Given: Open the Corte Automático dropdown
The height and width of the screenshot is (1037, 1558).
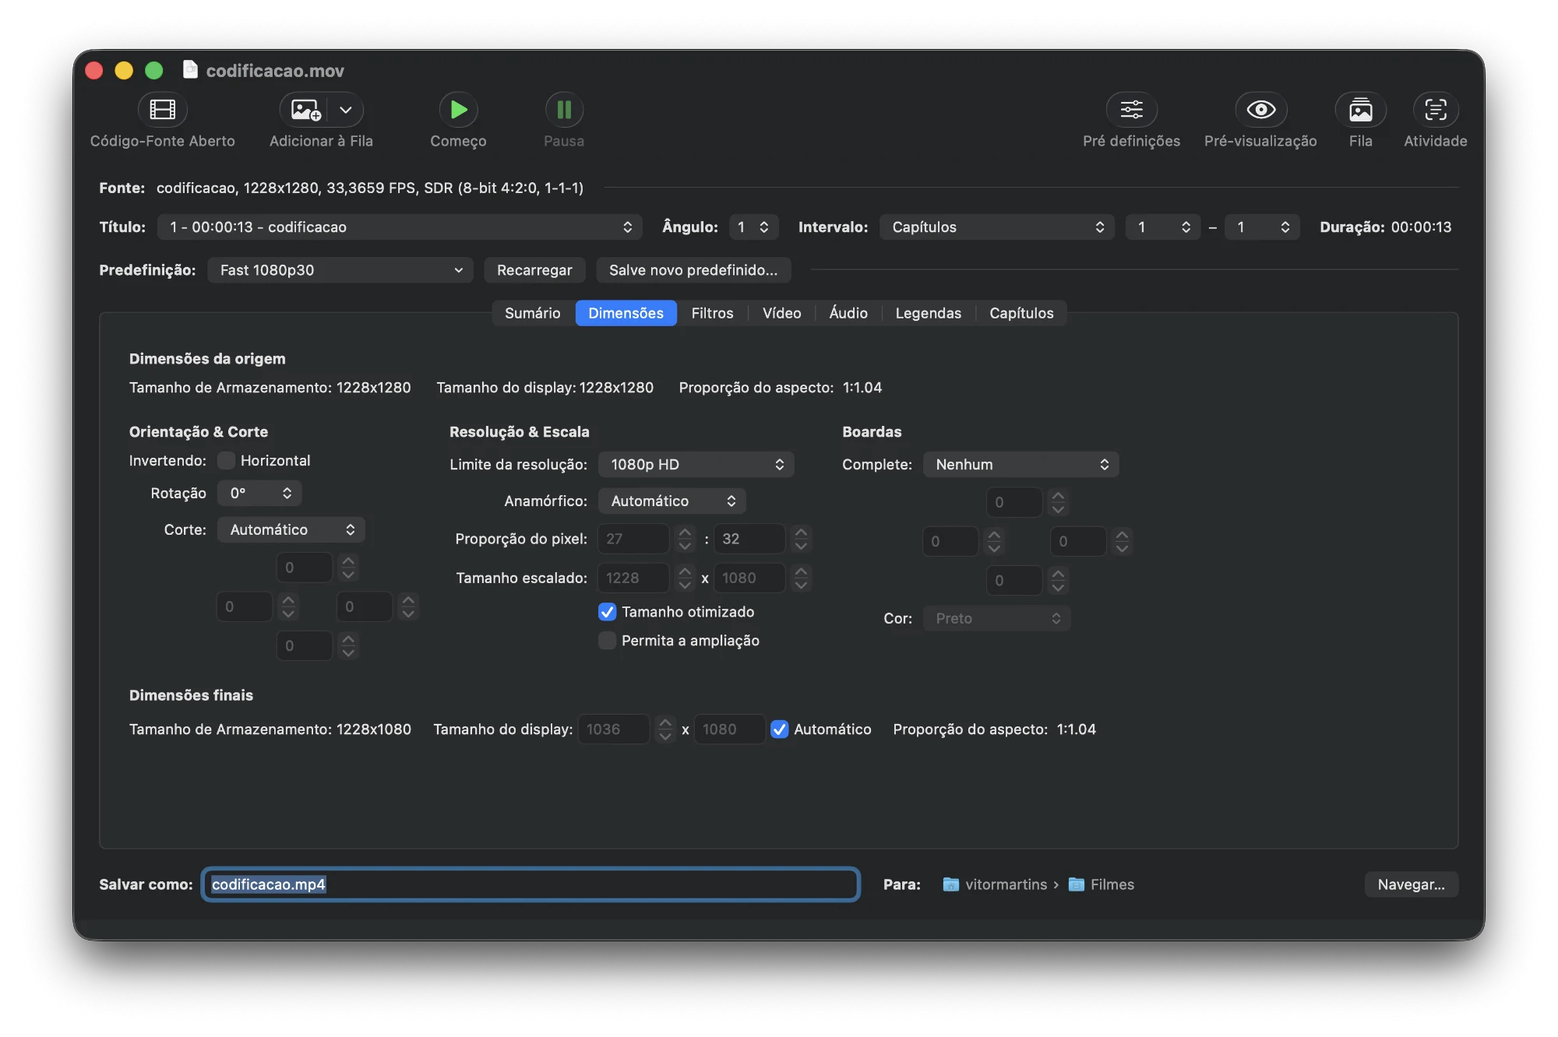Looking at the screenshot, I should click(x=291, y=530).
